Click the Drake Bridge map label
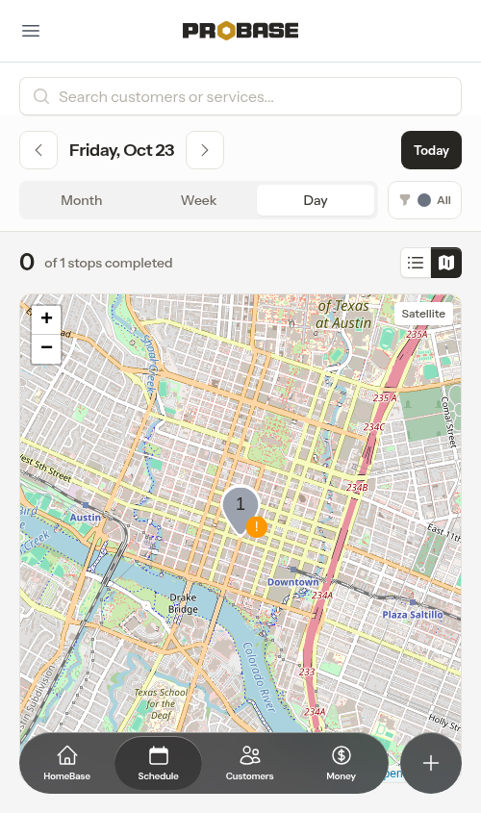The width and height of the screenshot is (481, 813). pyautogui.click(x=183, y=603)
